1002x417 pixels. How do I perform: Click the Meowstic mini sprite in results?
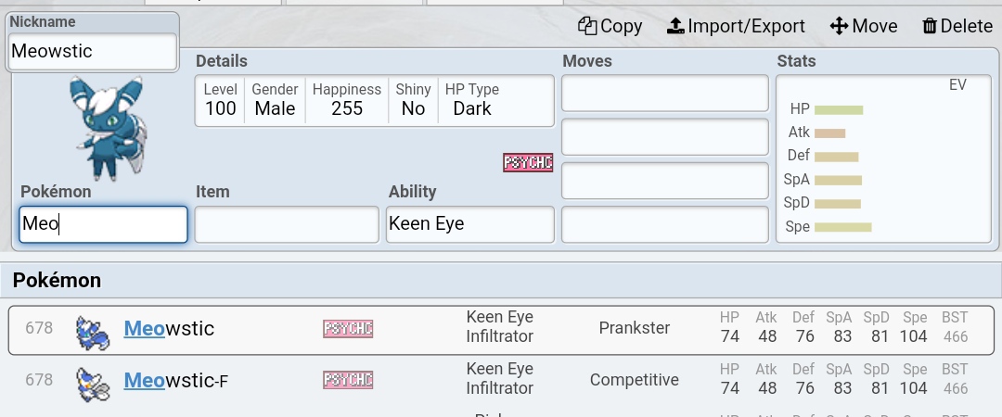[93, 329]
